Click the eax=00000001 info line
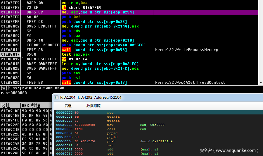 point(11,93)
